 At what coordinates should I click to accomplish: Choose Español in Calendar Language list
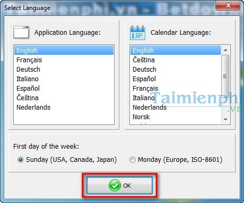[175, 79]
